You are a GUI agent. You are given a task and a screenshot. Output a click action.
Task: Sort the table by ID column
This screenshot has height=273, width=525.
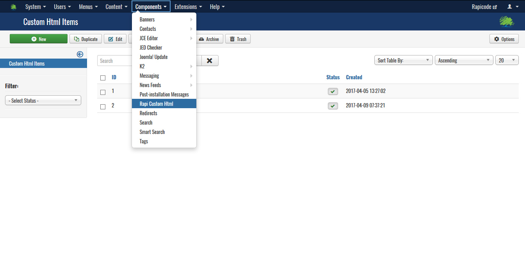pyautogui.click(x=114, y=77)
